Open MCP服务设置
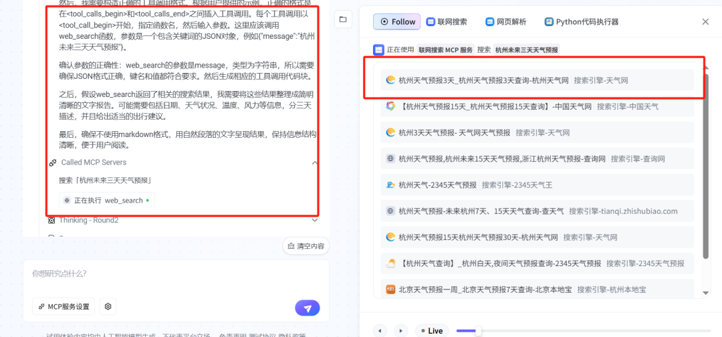 coord(64,306)
